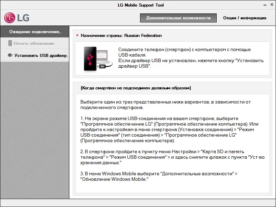Screen dimensions: 276x207
Task: Click instruction step 2 about Карта SD
Action: tap(172, 157)
